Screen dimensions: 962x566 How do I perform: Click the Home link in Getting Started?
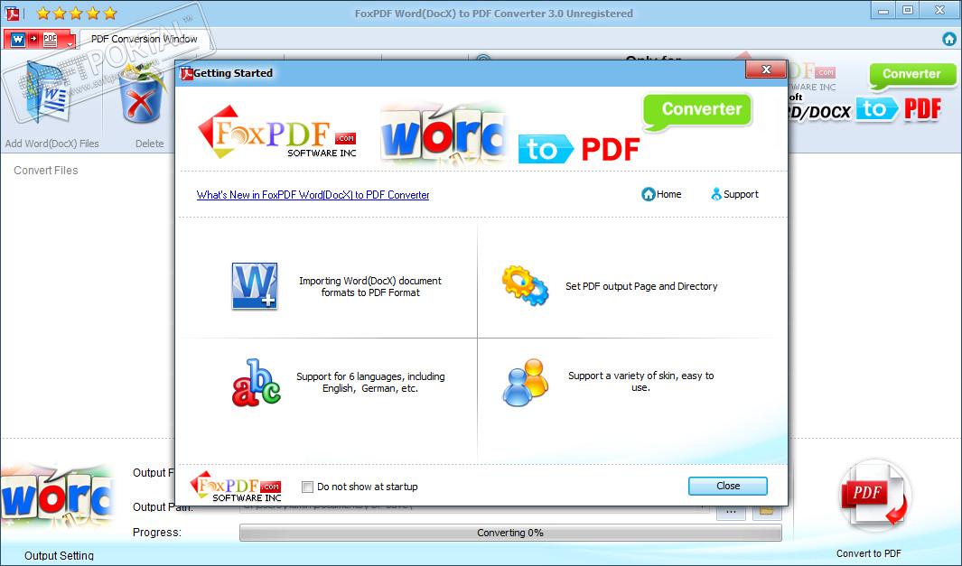click(661, 194)
